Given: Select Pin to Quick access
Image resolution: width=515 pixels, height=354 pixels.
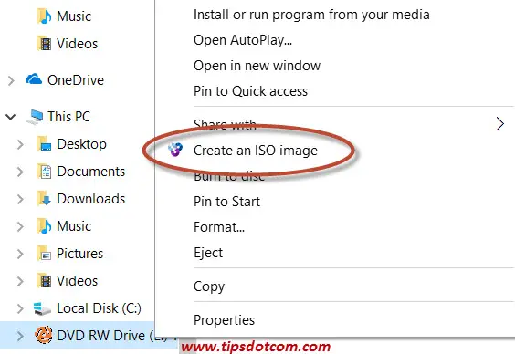Looking at the screenshot, I should pos(250,91).
